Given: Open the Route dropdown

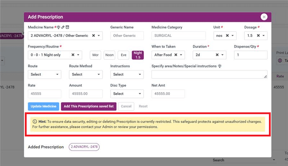Looking at the screenshot, I should click(44, 75).
